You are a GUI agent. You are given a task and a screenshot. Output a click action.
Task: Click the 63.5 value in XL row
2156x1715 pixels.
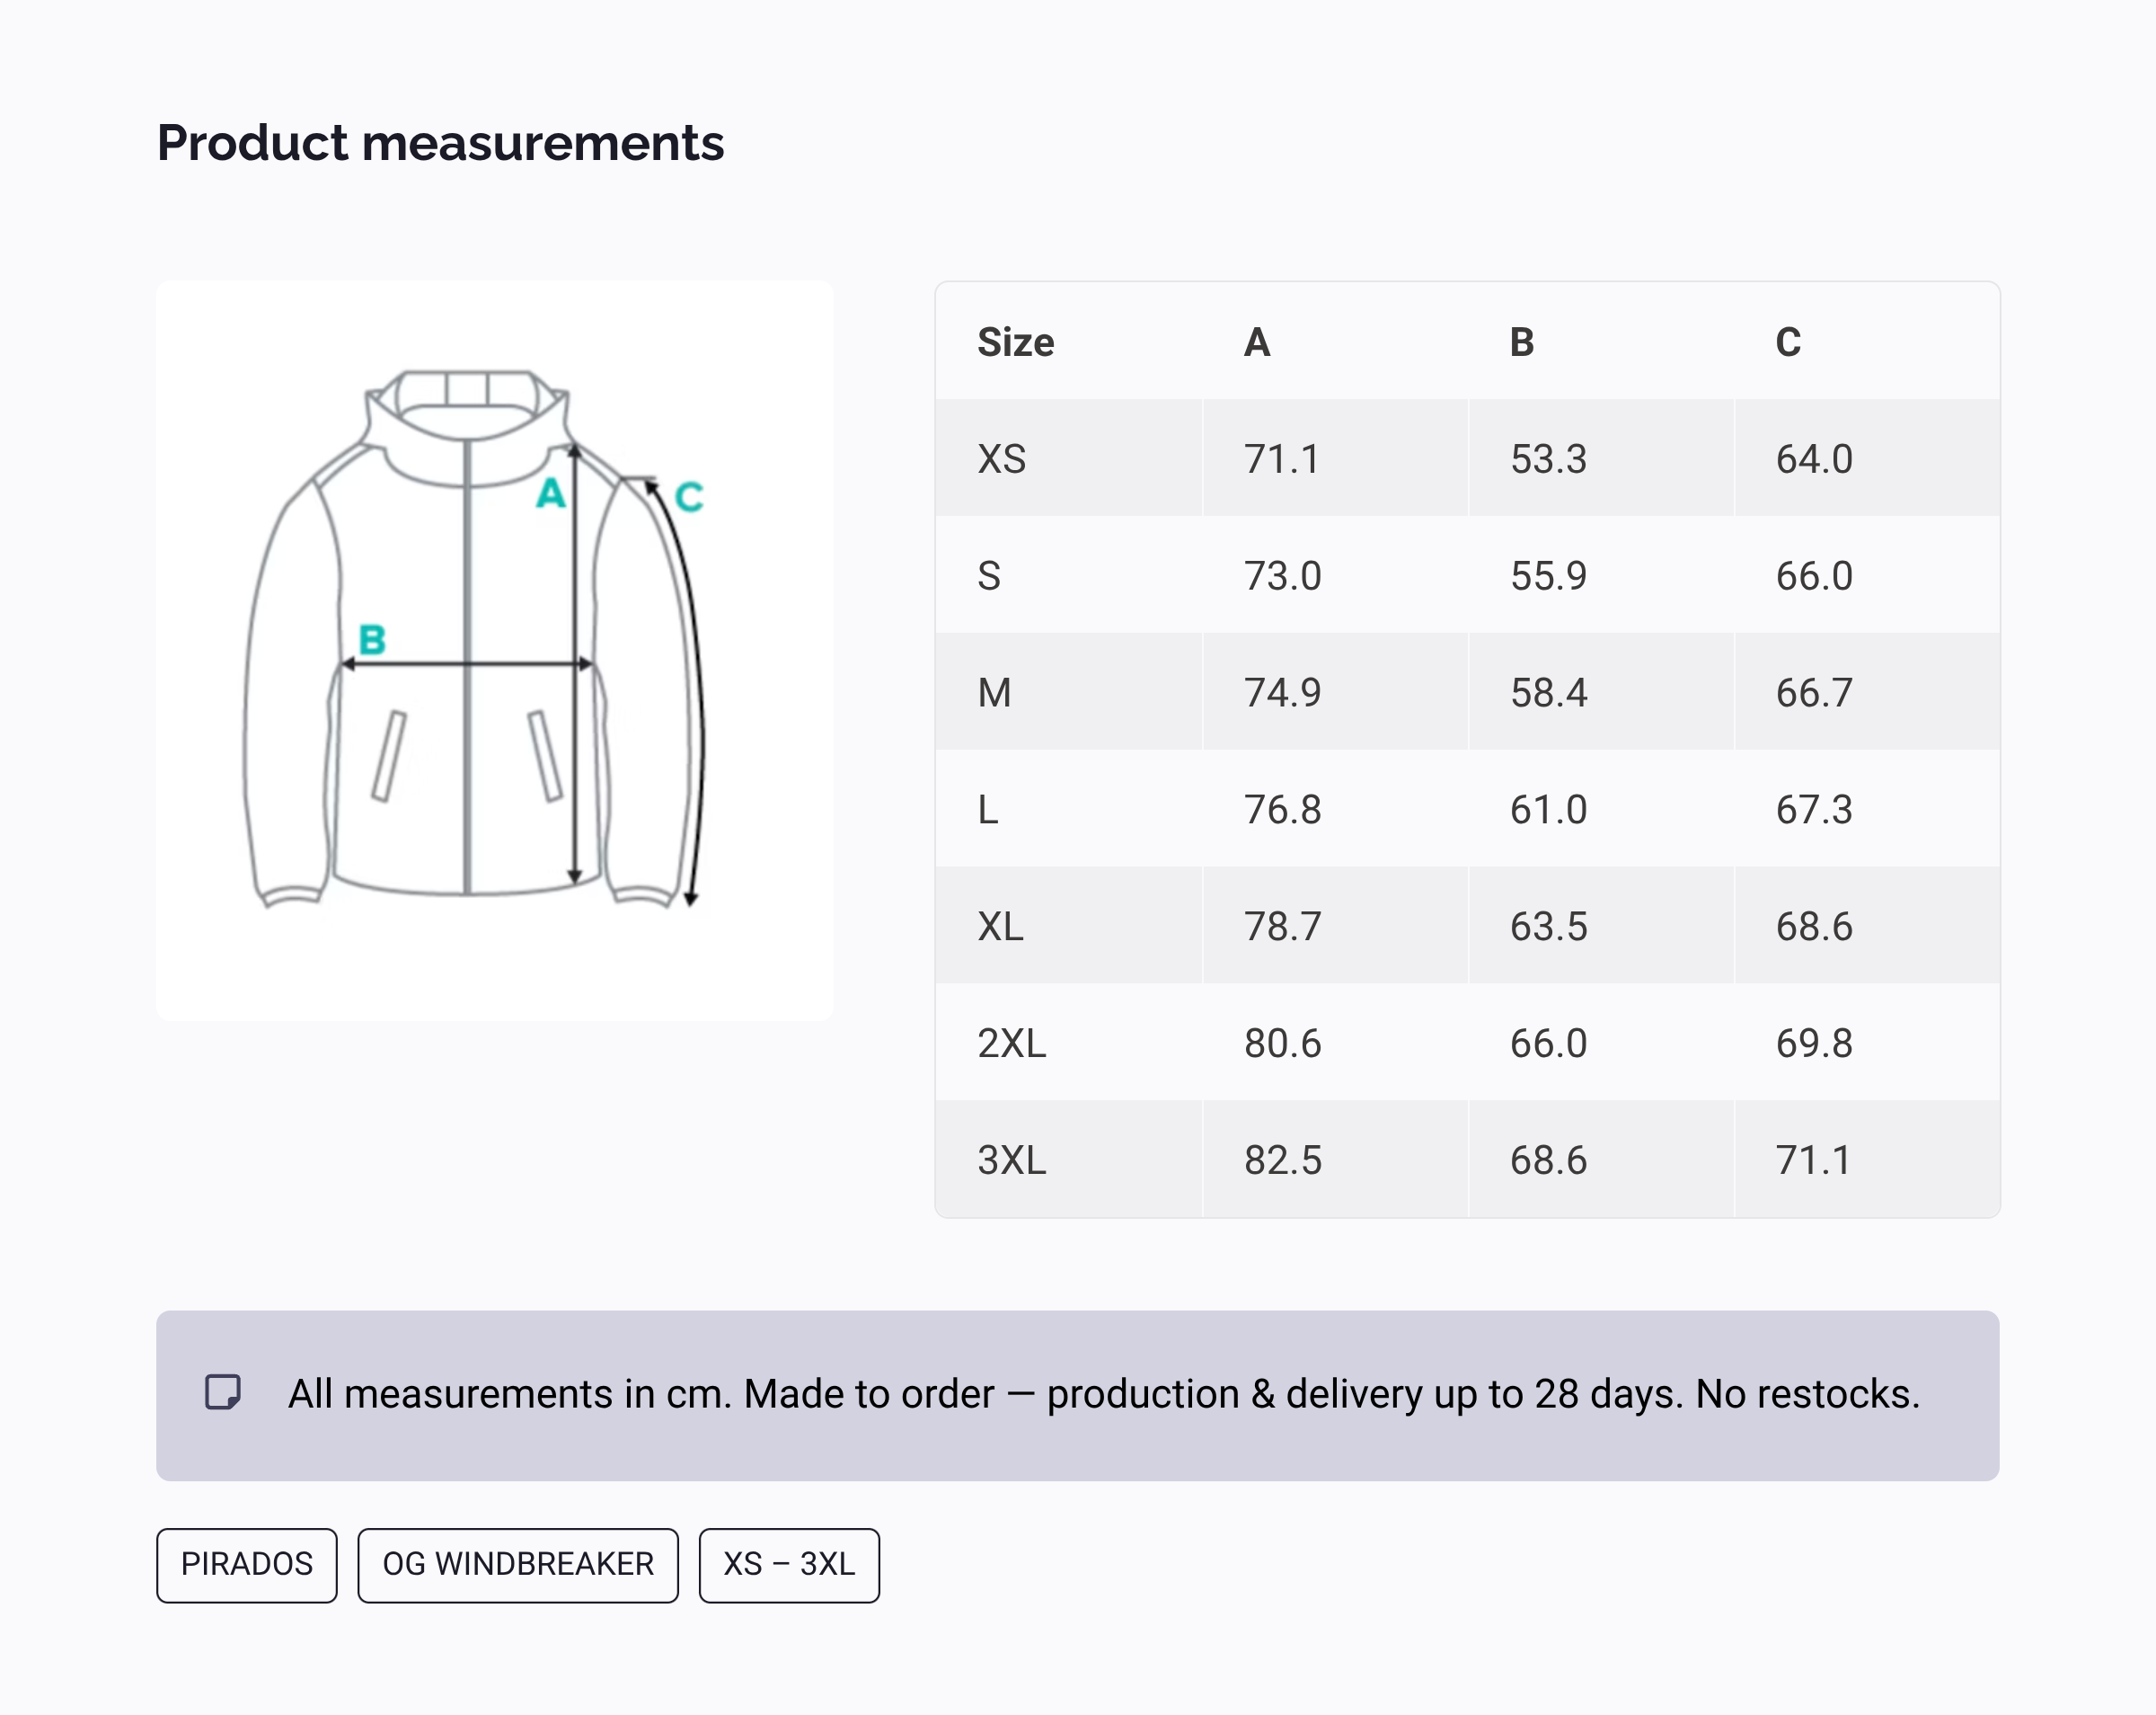1548,927
